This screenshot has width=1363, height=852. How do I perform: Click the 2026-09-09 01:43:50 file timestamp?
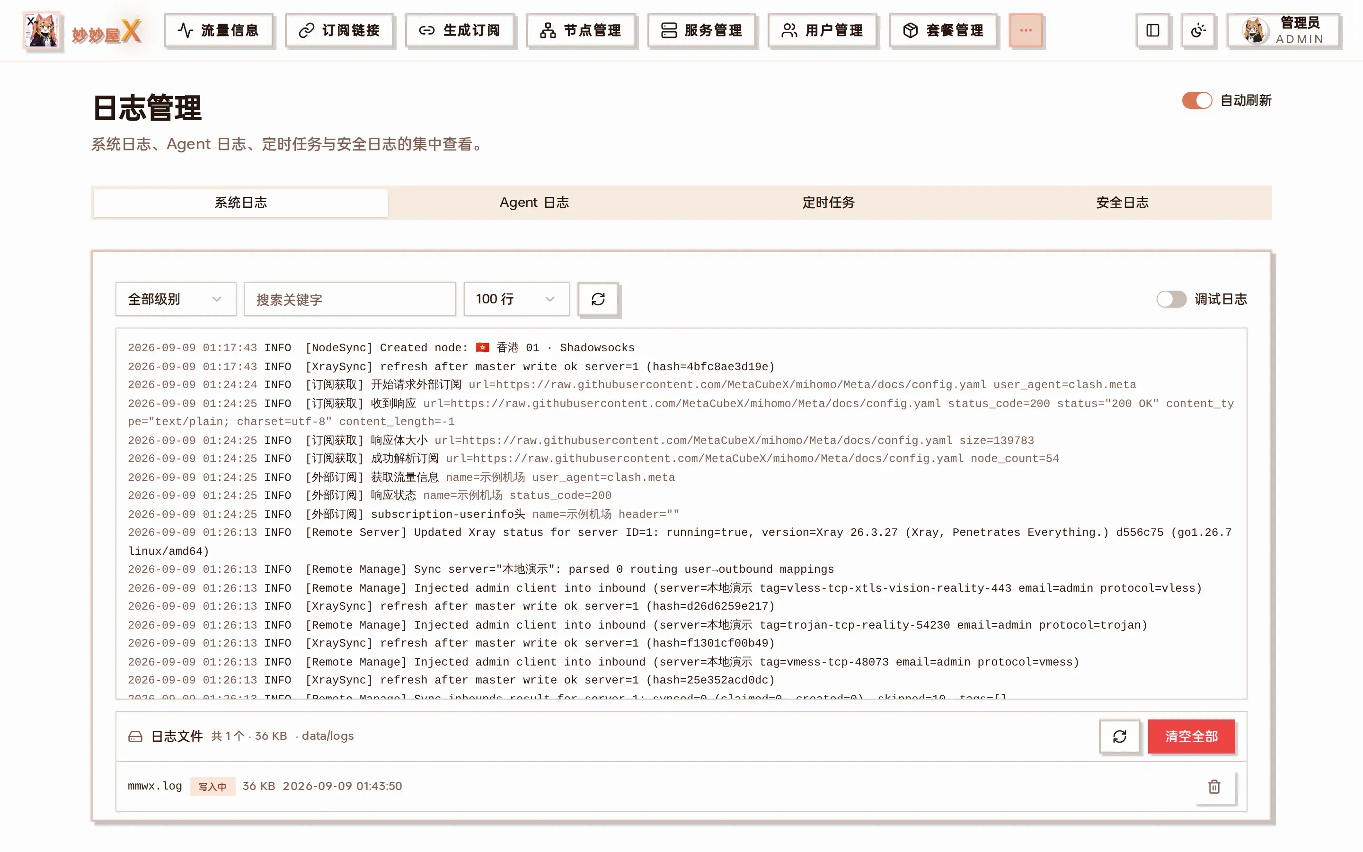343,786
